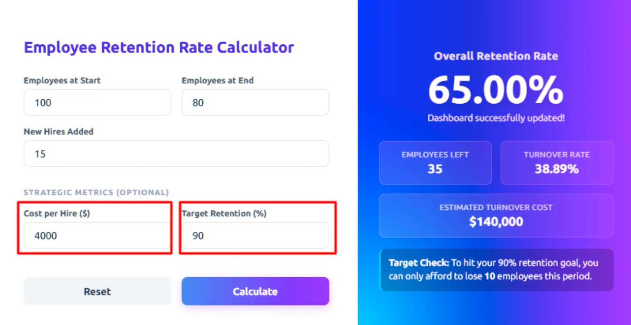The width and height of the screenshot is (631, 325).
Task: Click the highlighted Cost per Hire outlined box
Action: (x=95, y=228)
